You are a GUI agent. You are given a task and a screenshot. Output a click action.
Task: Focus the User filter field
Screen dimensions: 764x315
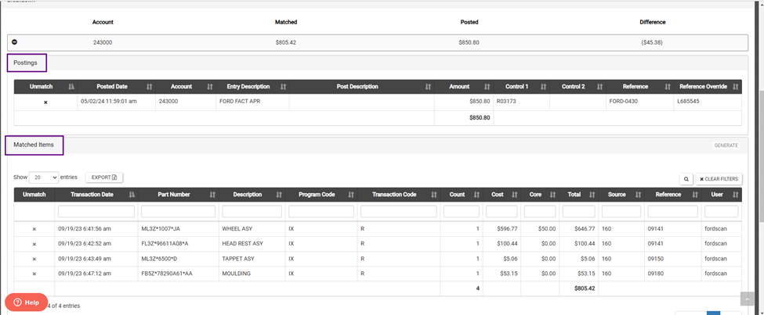click(x=721, y=212)
